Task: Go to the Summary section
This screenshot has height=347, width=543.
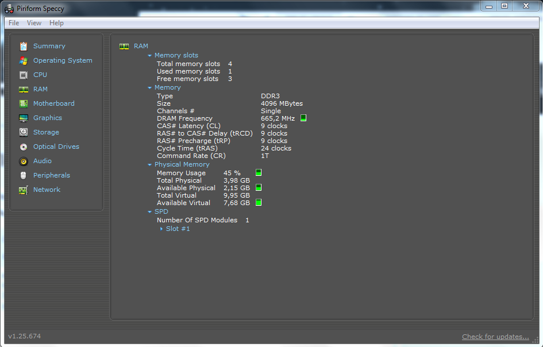Action: [49, 46]
